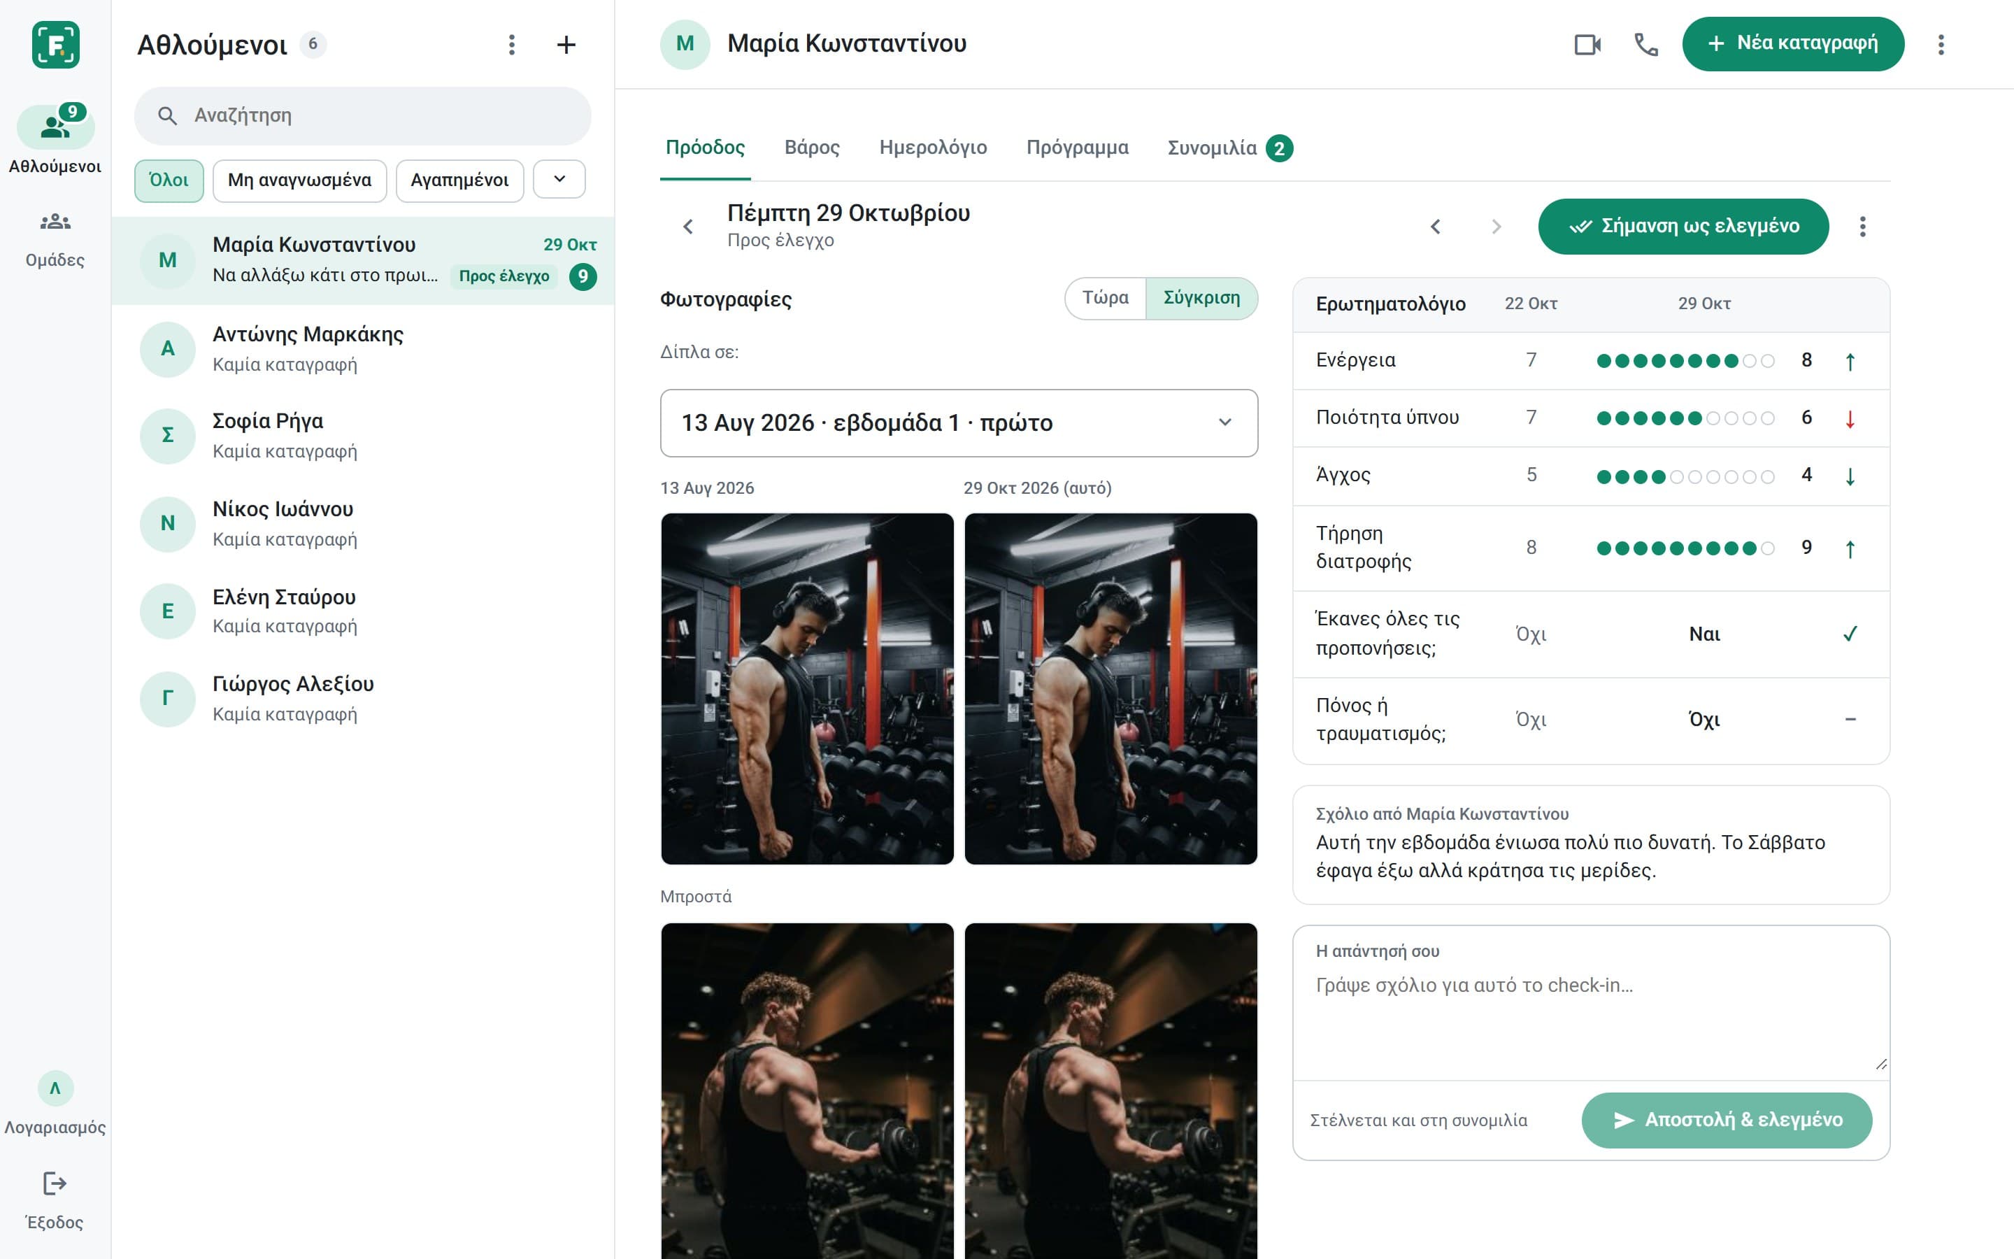The width and height of the screenshot is (2014, 1259).
Task: Expand more filters chevron chip
Action: pyautogui.click(x=559, y=180)
